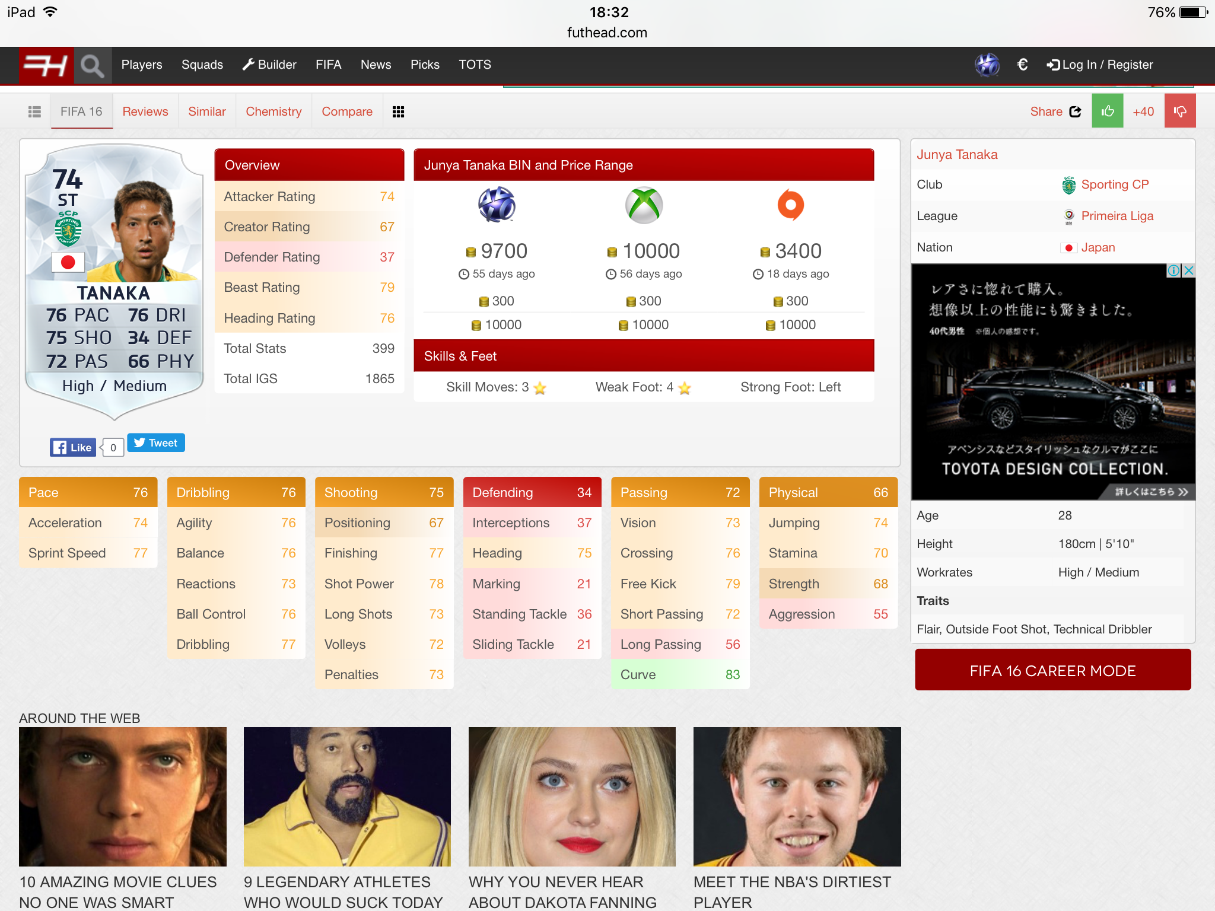Click the Overview panel header
The height and width of the screenshot is (911, 1215).
(309, 165)
